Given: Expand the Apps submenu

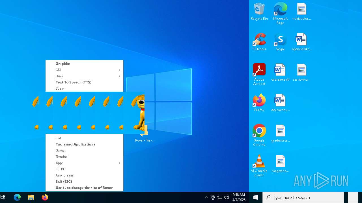Looking at the screenshot, I should (x=84, y=163).
